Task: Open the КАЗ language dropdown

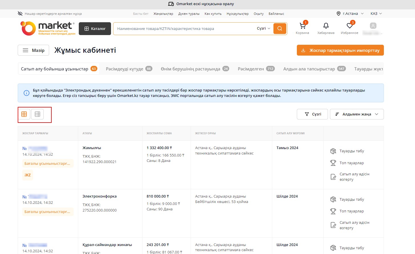Action: [376, 14]
